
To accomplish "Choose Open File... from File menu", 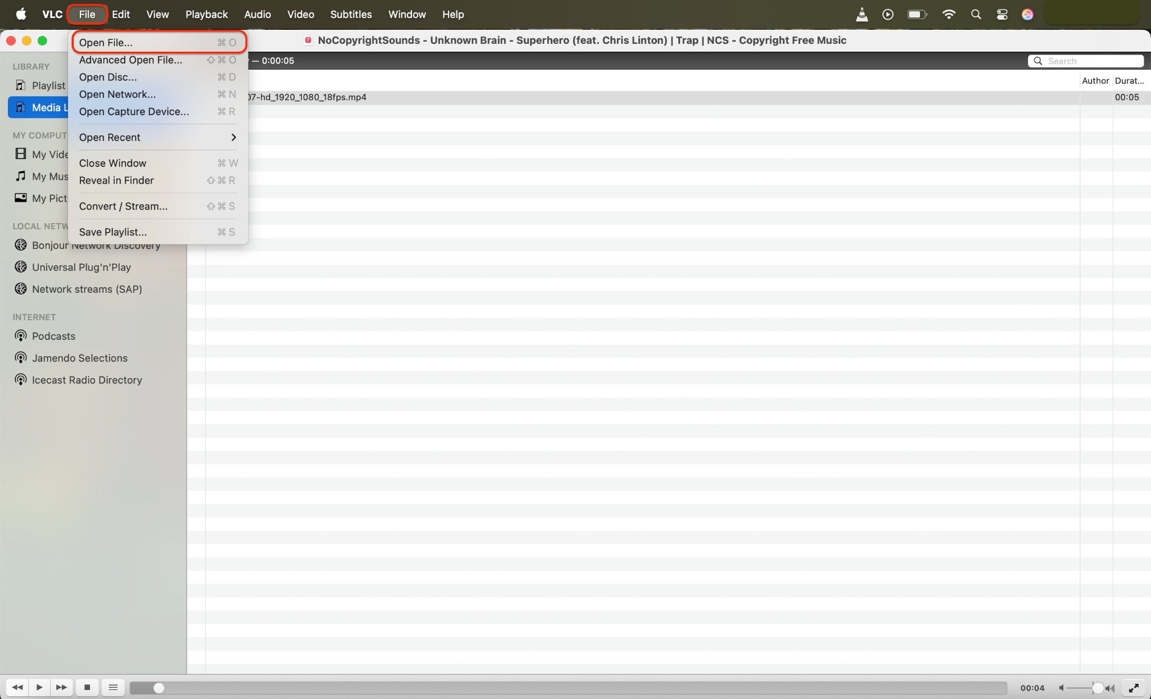I will (158, 43).
